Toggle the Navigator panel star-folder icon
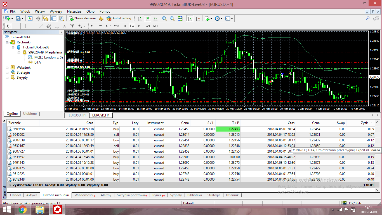Viewport: 382px width, 215px height. pos(46,18)
